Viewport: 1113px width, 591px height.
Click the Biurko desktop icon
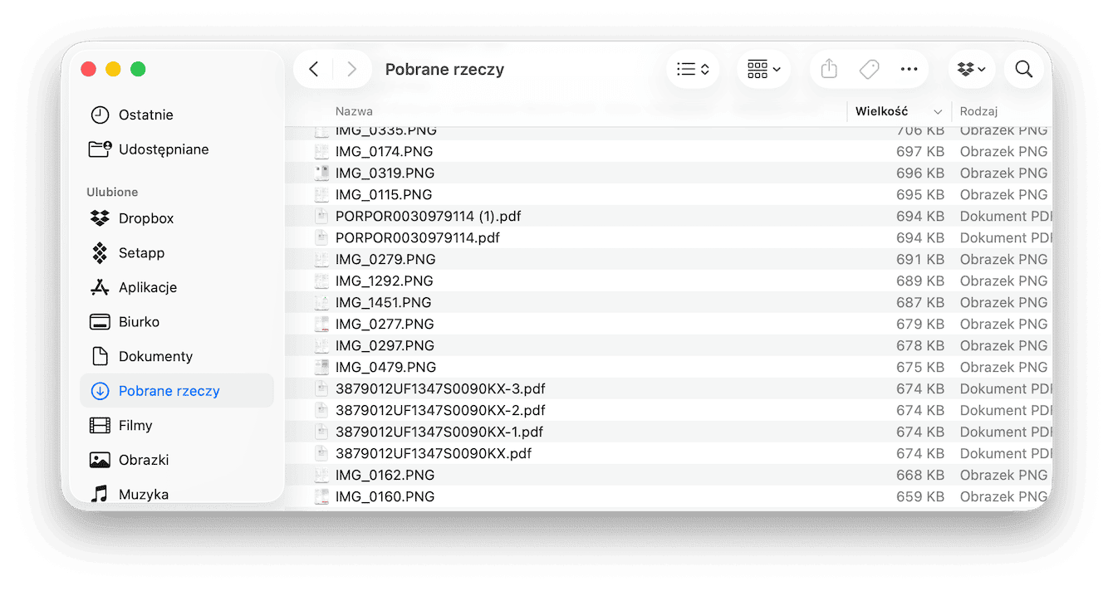pos(100,322)
